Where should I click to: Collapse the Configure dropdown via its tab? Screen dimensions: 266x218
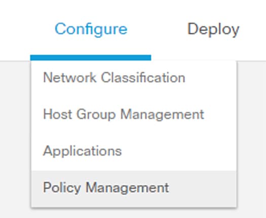click(x=91, y=30)
